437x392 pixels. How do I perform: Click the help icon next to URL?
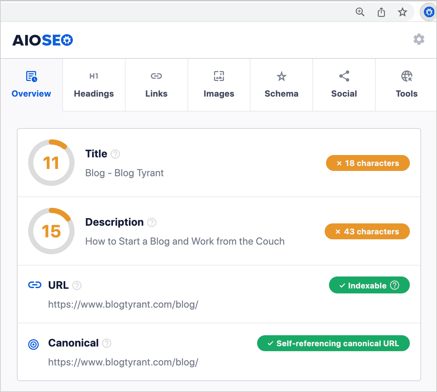[77, 285]
